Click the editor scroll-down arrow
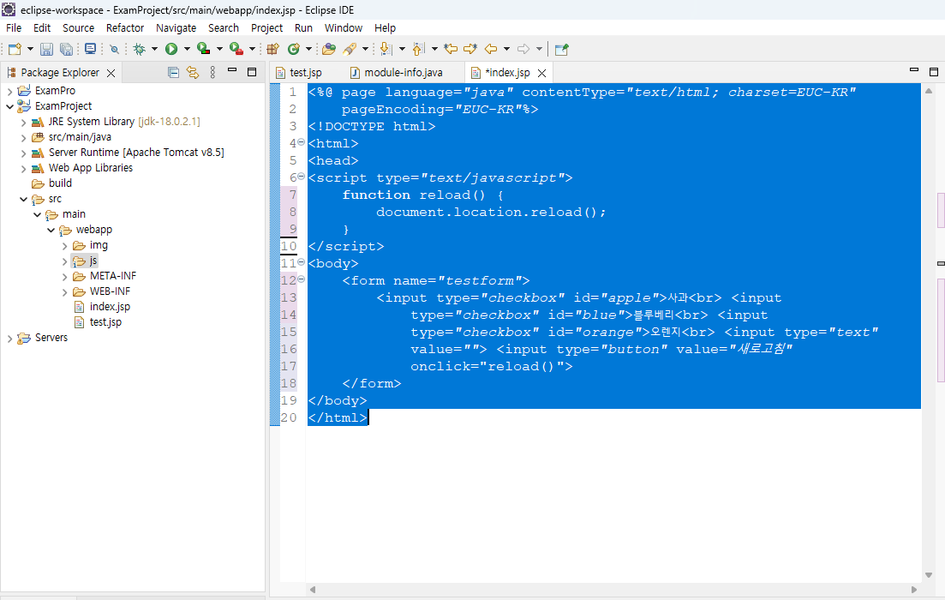The height and width of the screenshot is (600, 945). pyautogui.click(x=929, y=574)
